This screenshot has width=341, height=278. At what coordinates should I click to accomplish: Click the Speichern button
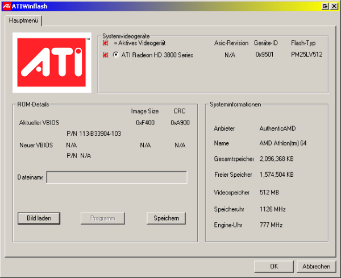(167, 218)
